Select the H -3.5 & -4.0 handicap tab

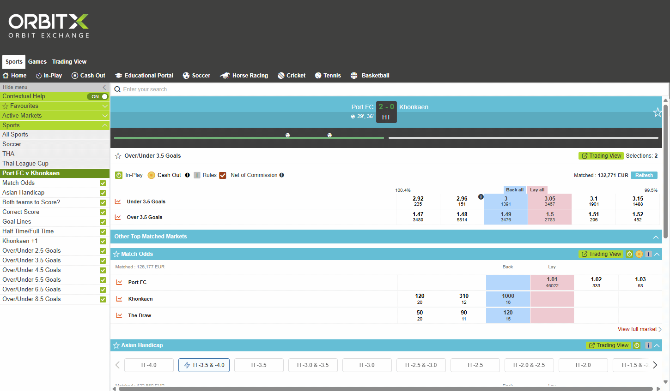click(x=204, y=365)
